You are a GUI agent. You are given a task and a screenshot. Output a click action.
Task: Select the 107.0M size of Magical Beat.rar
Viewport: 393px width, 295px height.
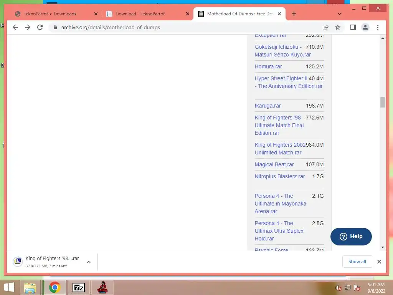click(315, 164)
